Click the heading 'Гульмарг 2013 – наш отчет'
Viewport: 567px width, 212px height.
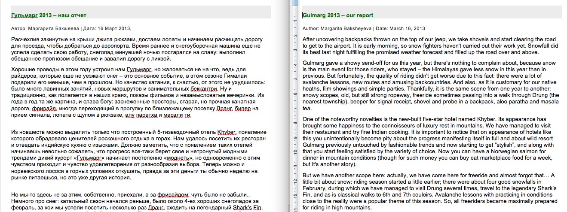49,15
